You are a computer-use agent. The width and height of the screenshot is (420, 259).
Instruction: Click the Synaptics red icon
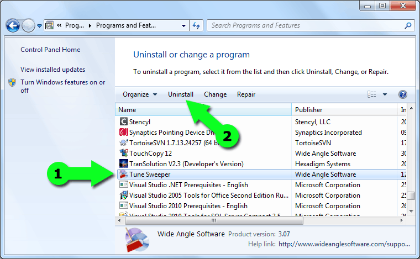point(123,132)
